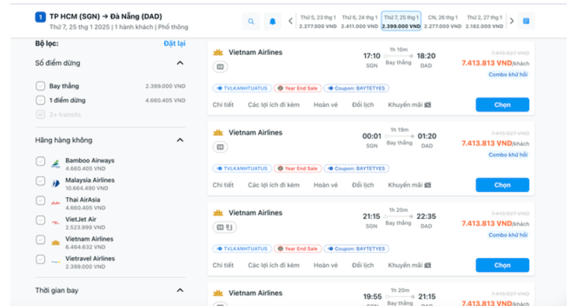
Task: Click TVLKANHTUATUS tag on 17:10 flight
Action: (x=242, y=88)
